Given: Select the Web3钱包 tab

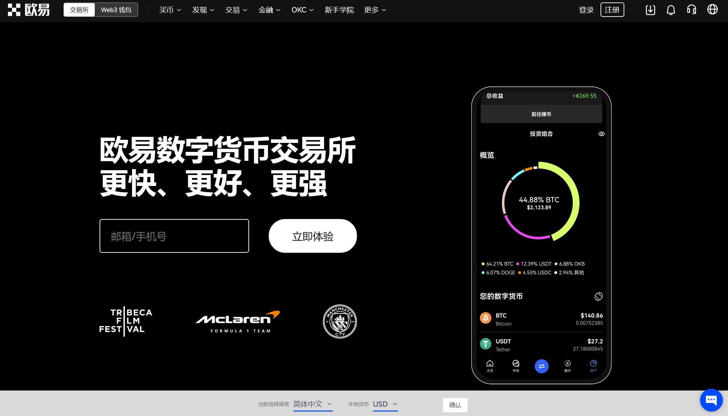Looking at the screenshot, I should (115, 10).
